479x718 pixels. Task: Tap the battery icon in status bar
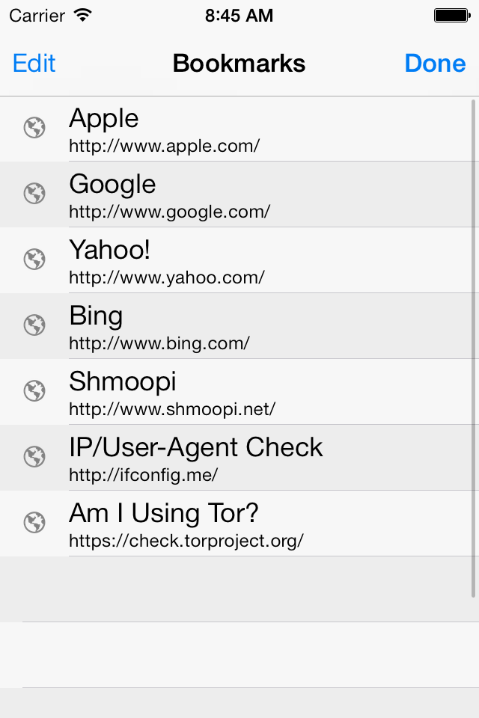(x=452, y=16)
